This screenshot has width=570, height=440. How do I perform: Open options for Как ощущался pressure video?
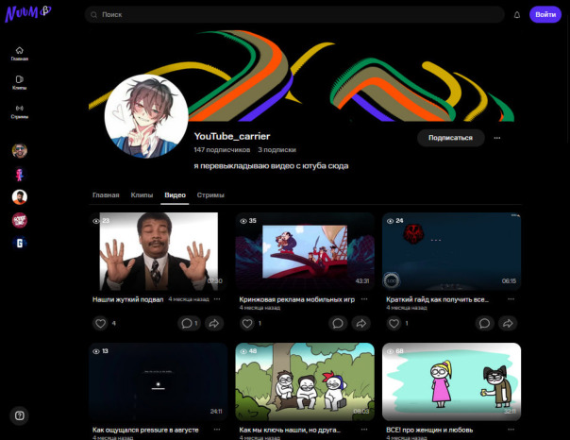point(217,430)
